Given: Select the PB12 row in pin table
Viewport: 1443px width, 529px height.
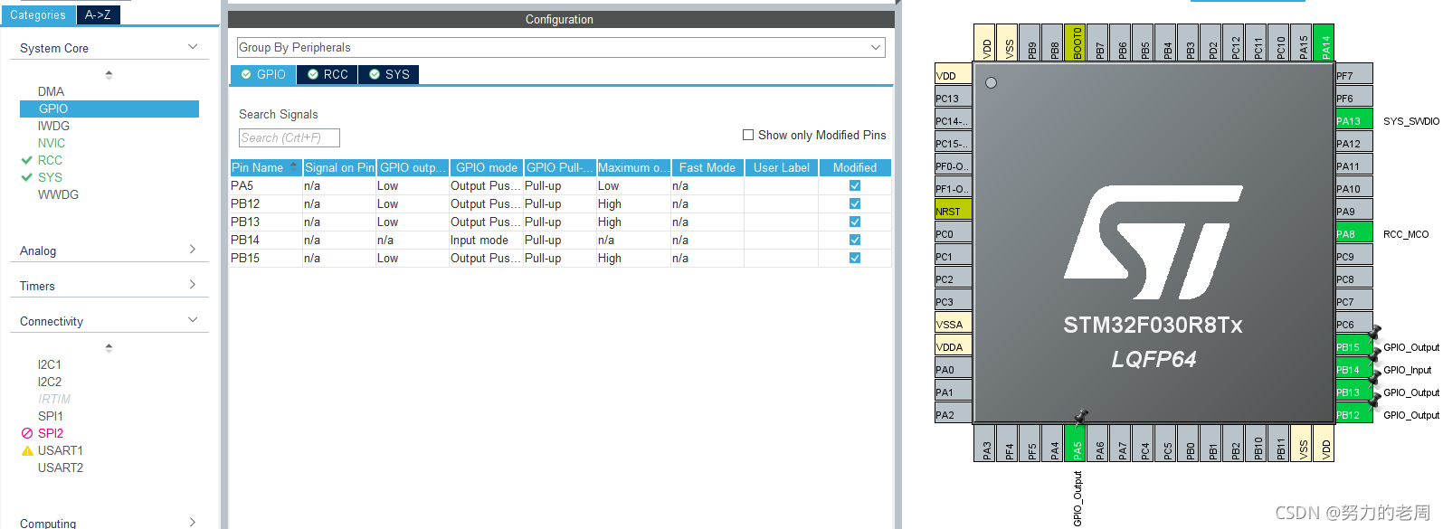Looking at the screenshot, I should pyautogui.click(x=561, y=203).
